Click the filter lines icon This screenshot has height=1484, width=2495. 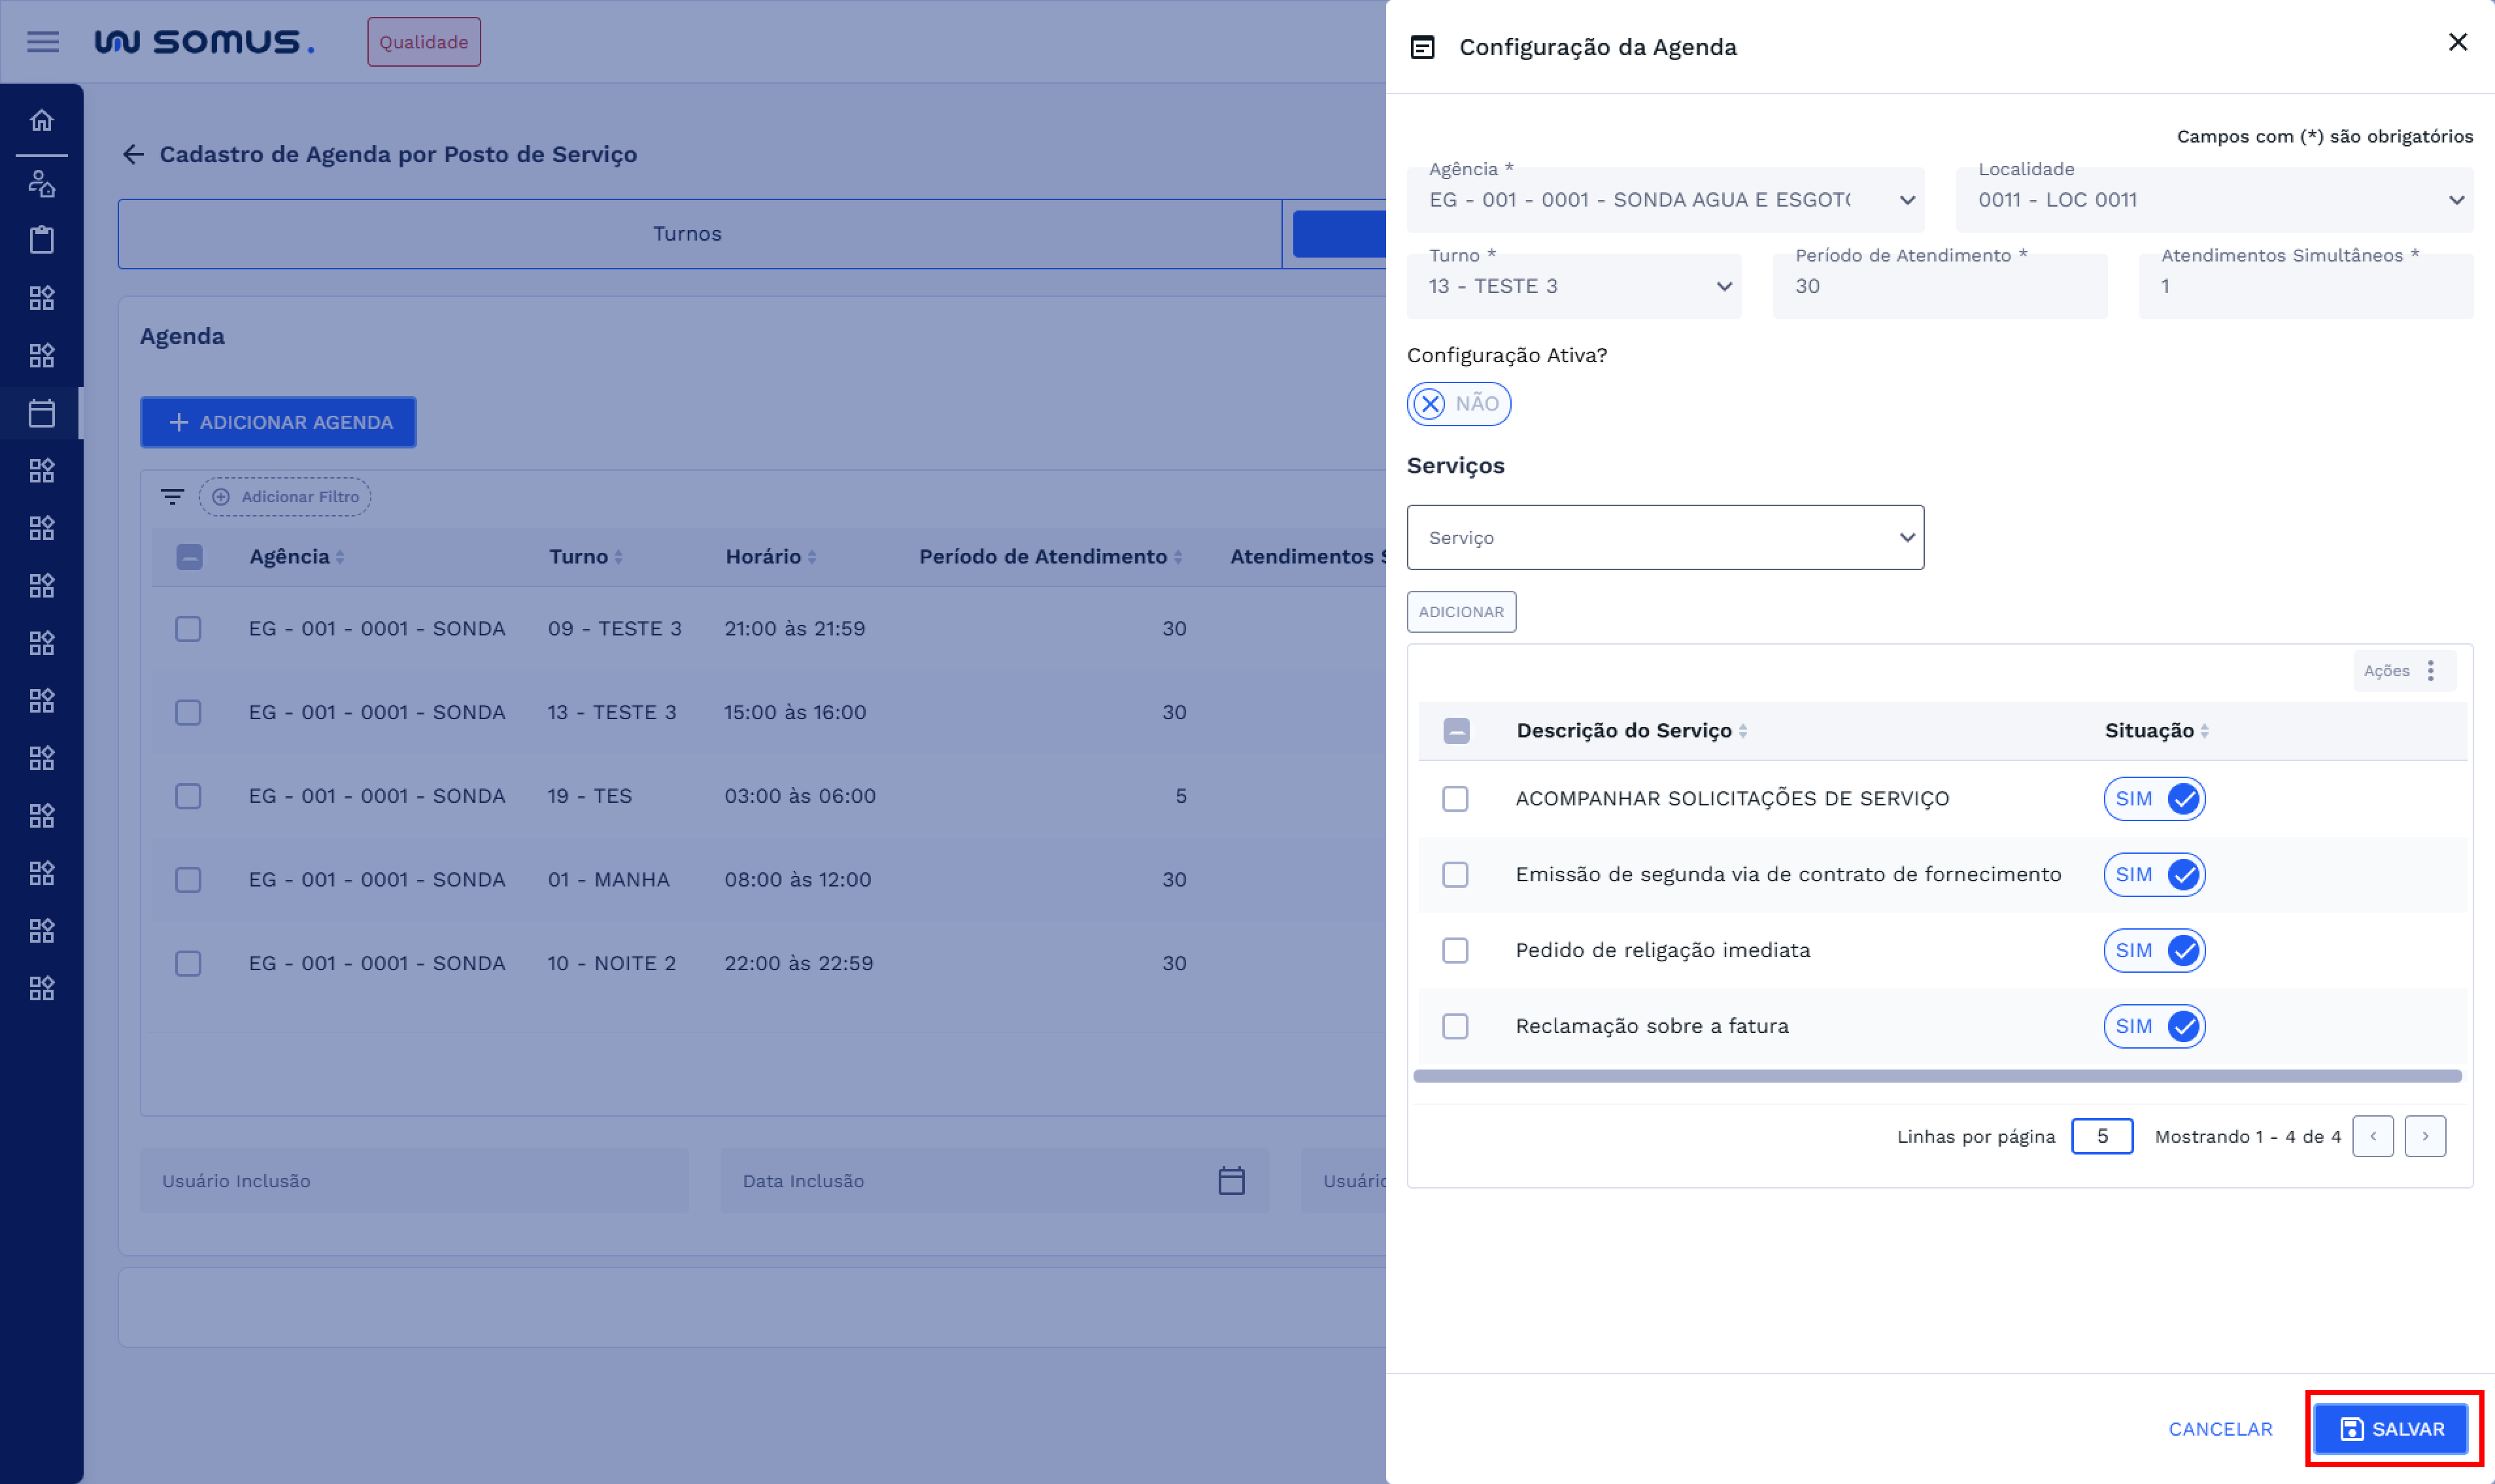coord(172,497)
